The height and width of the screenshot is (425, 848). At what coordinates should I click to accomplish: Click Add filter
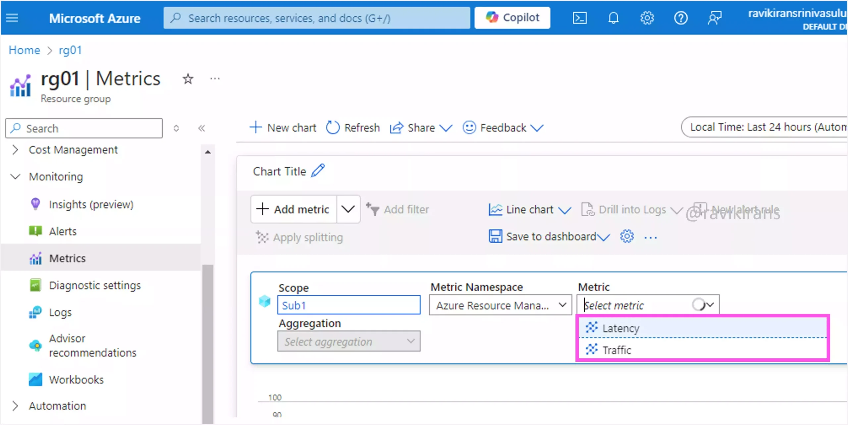coord(397,209)
